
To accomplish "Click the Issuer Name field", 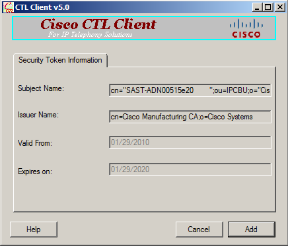I will pyautogui.click(x=190, y=117).
